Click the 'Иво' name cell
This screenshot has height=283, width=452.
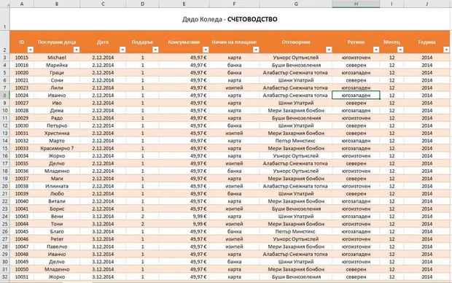57,103
